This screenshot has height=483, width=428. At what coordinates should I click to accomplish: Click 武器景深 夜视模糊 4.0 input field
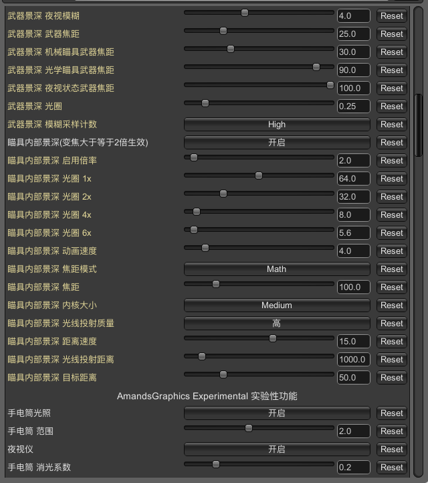[354, 16]
